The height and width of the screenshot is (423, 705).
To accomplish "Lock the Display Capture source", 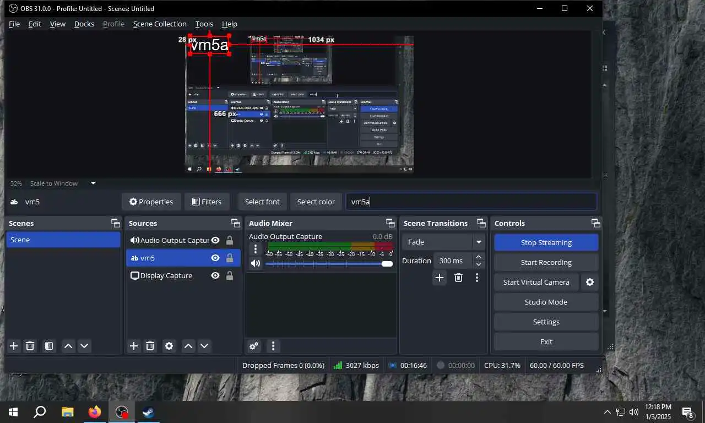I will tap(230, 275).
